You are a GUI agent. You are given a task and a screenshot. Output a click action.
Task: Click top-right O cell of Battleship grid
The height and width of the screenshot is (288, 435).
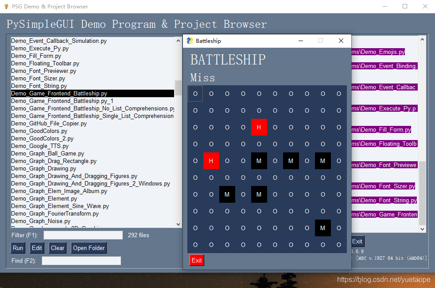pos(339,94)
